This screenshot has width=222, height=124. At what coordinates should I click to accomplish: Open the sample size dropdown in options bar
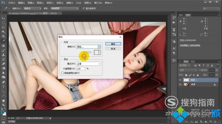click(32, 8)
